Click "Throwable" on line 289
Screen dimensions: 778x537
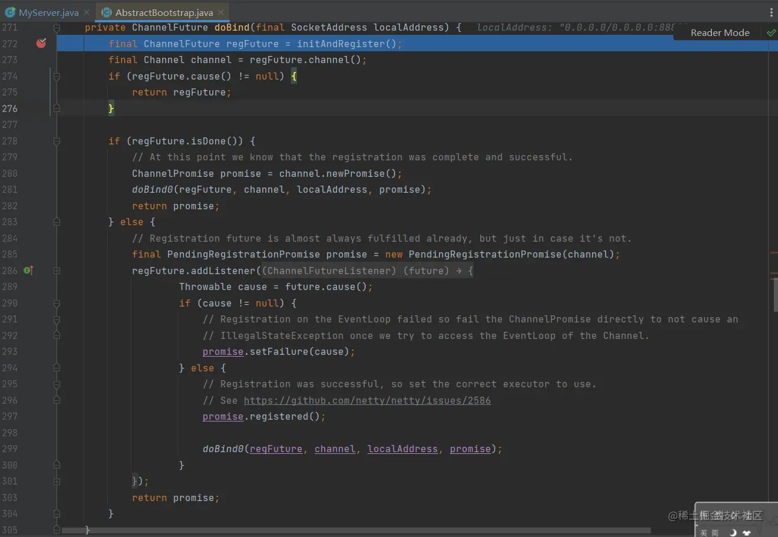pyautogui.click(x=206, y=287)
